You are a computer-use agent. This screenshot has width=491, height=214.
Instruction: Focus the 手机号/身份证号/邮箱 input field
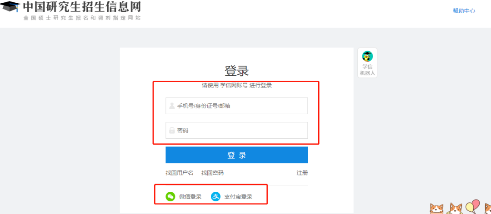pyautogui.click(x=241, y=106)
